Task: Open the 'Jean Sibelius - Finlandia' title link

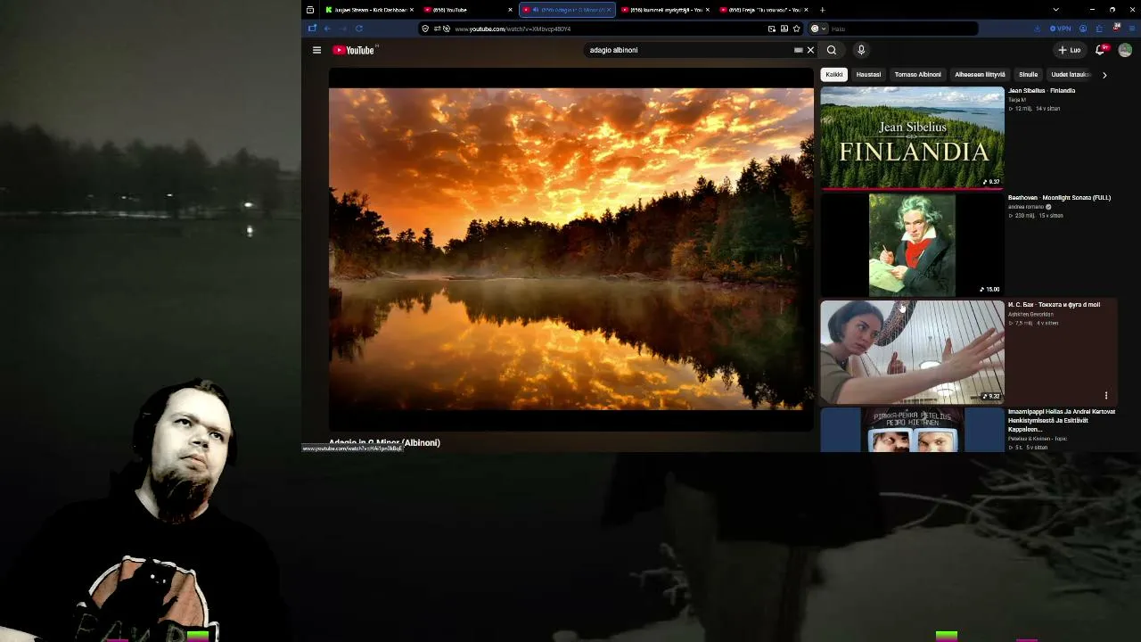Action: tap(1041, 91)
